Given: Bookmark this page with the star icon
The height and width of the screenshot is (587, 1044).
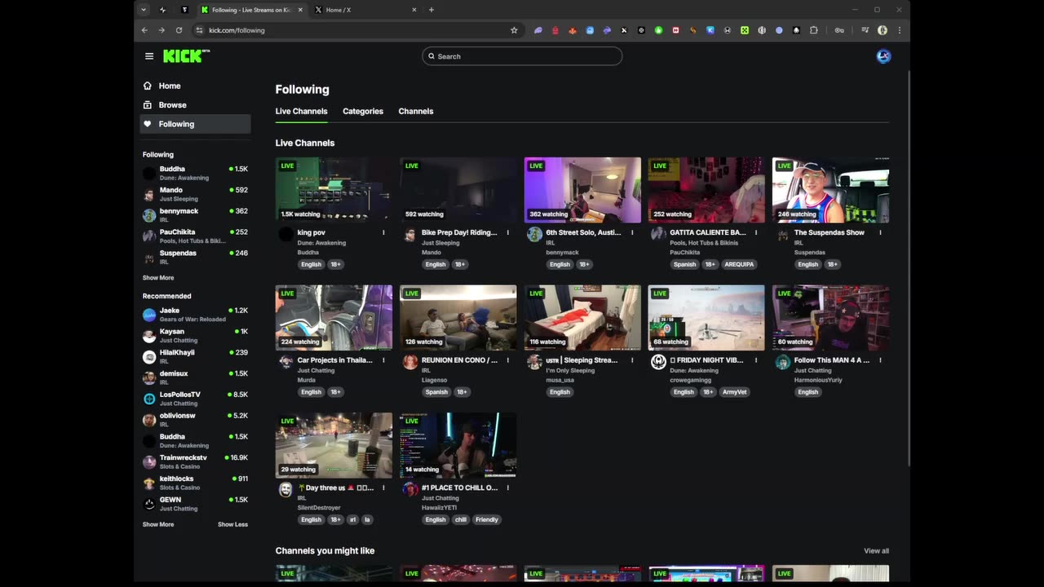Looking at the screenshot, I should [x=514, y=30].
